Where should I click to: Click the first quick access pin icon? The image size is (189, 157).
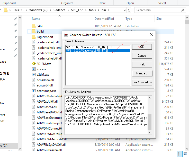click(15, 18)
